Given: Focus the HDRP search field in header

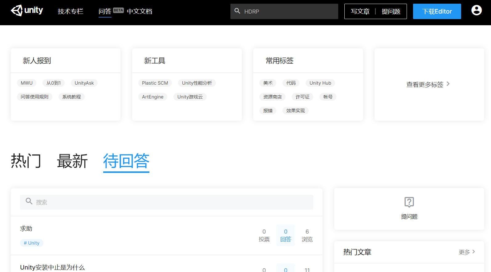Looking at the screenshot, I should pyautogui.click(x=284, y=11).
